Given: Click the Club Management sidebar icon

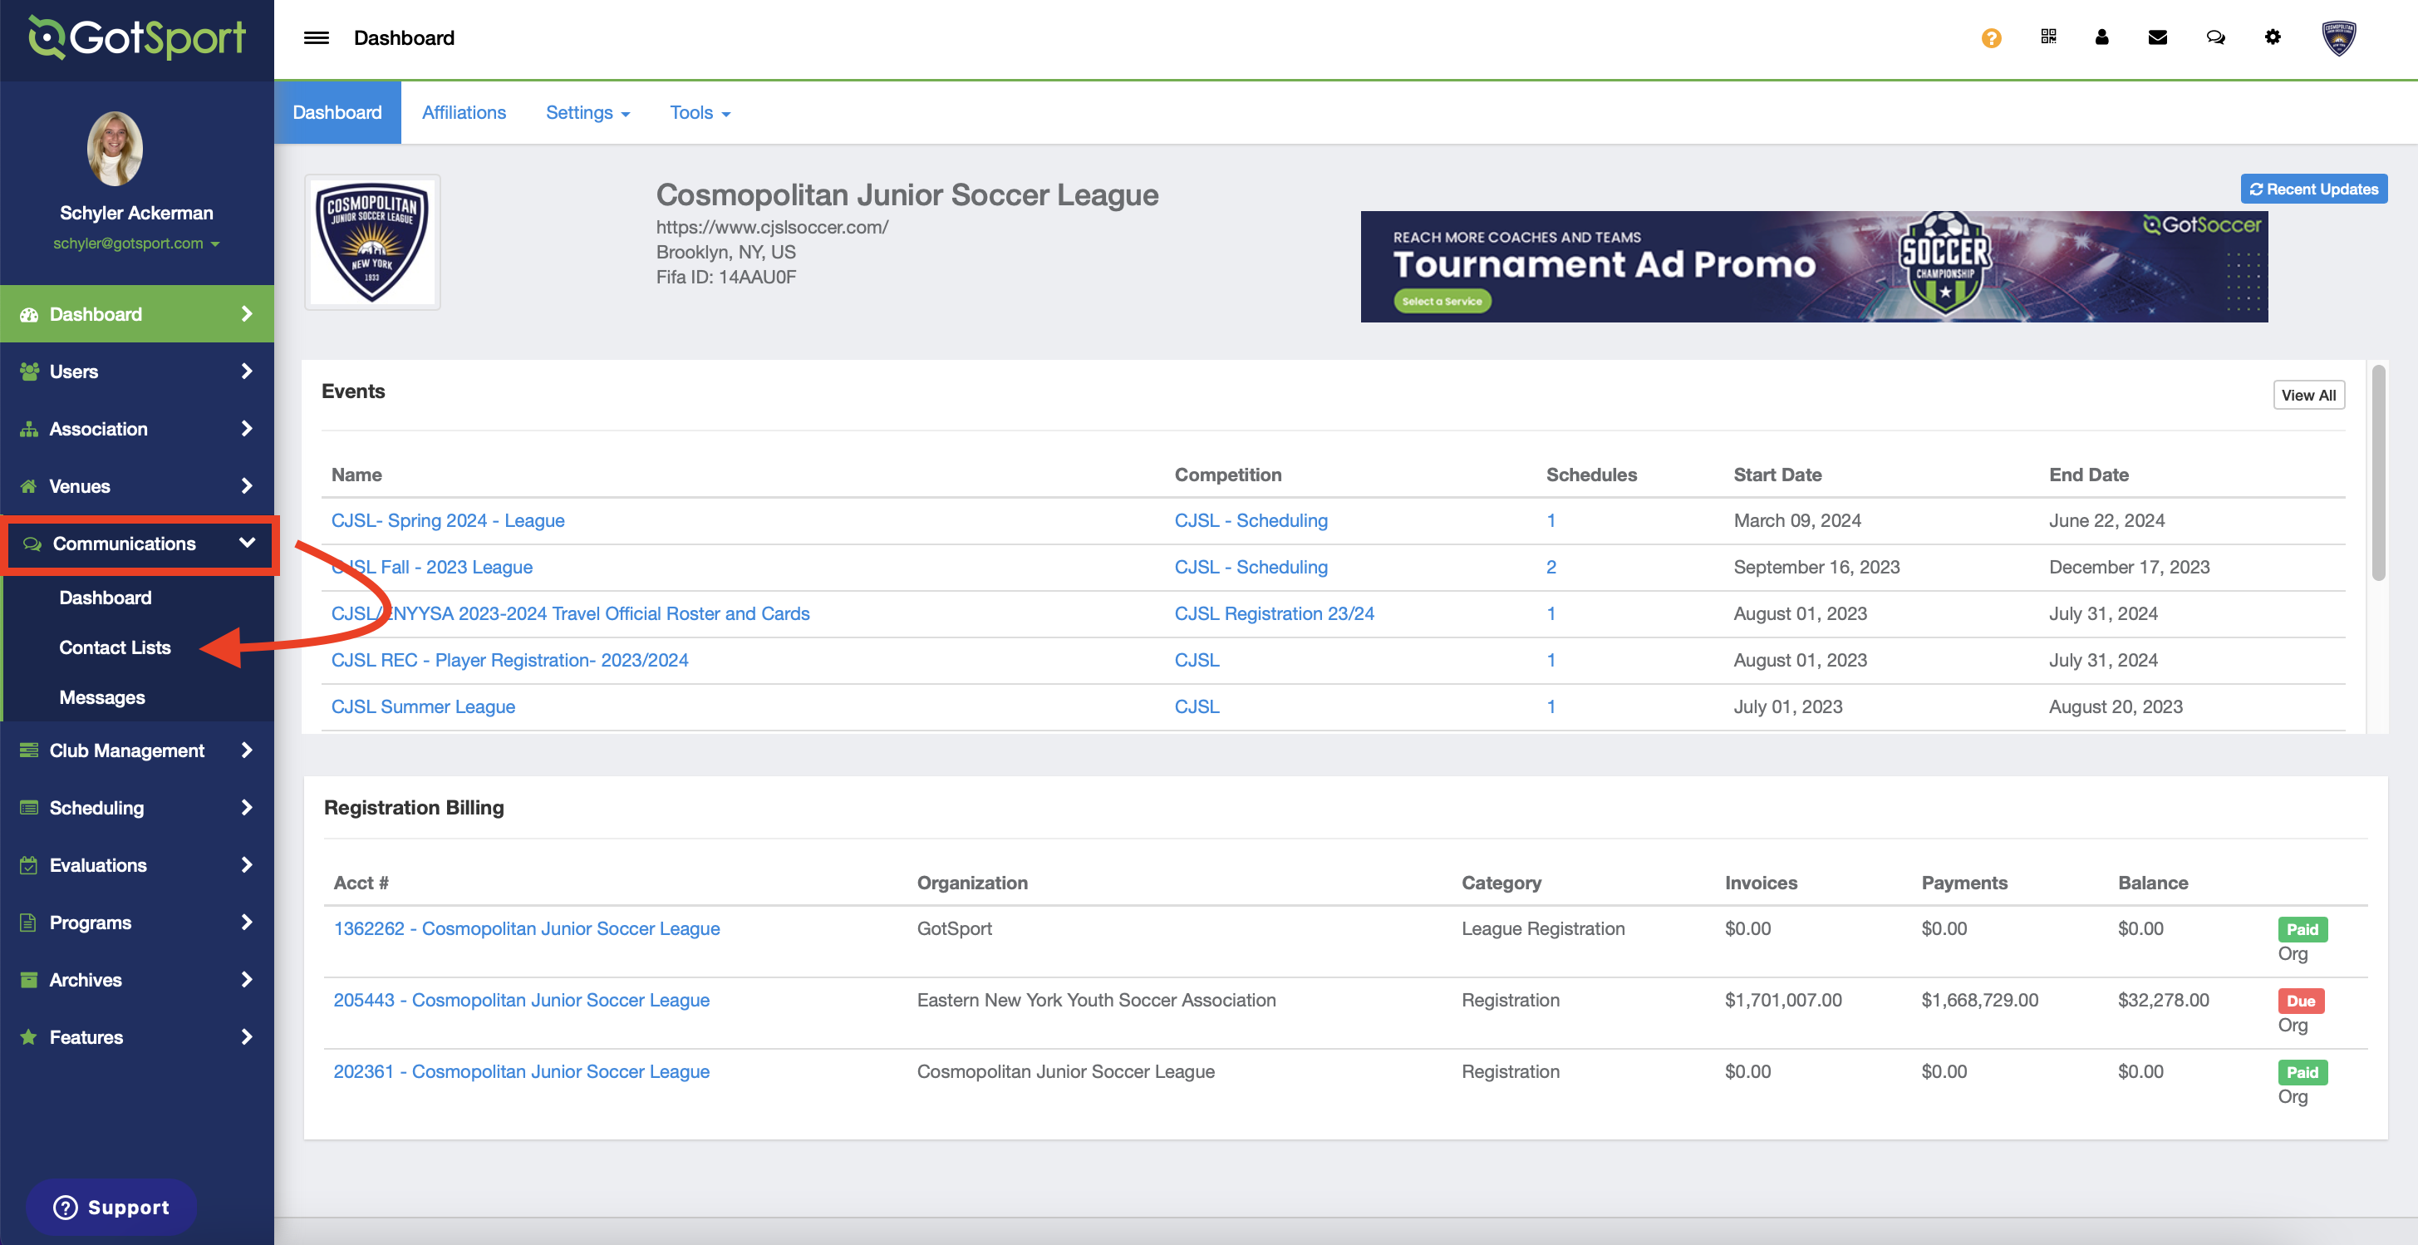Looking at the screenshot, I should point(29,750).
